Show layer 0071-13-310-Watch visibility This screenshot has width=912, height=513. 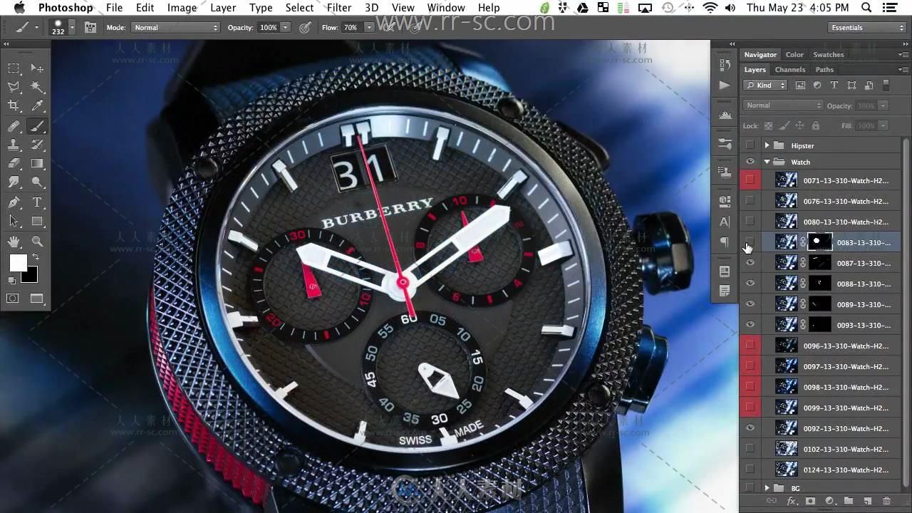[x=750, y=180]
